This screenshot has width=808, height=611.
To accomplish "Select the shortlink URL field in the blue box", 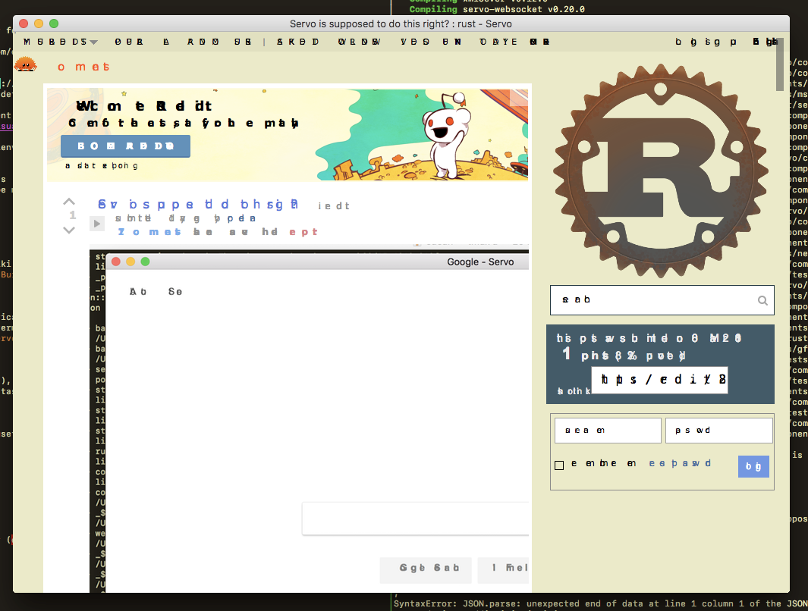I will pyautogui.click(x=659, y=380).
